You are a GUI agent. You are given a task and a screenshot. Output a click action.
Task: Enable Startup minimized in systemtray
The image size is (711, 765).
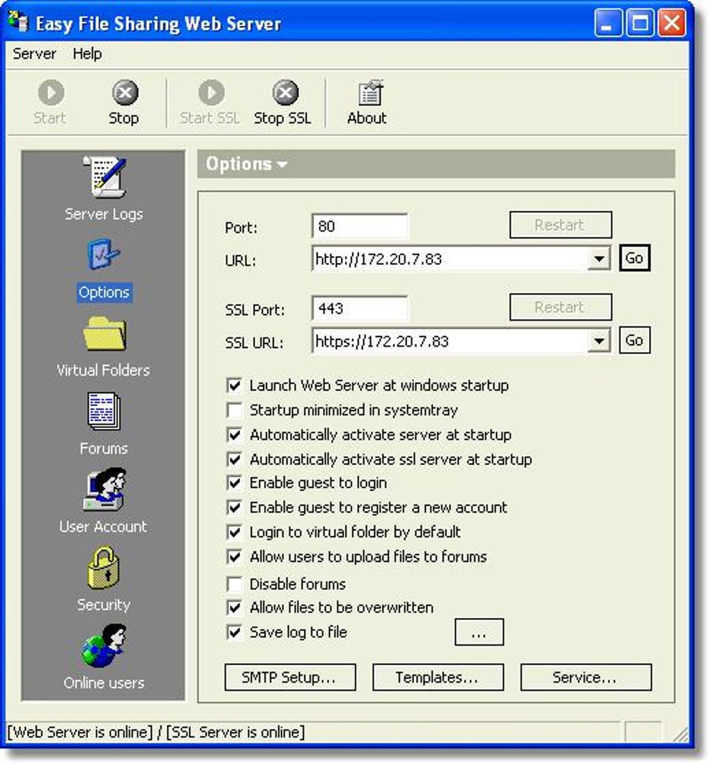[235, 410]
